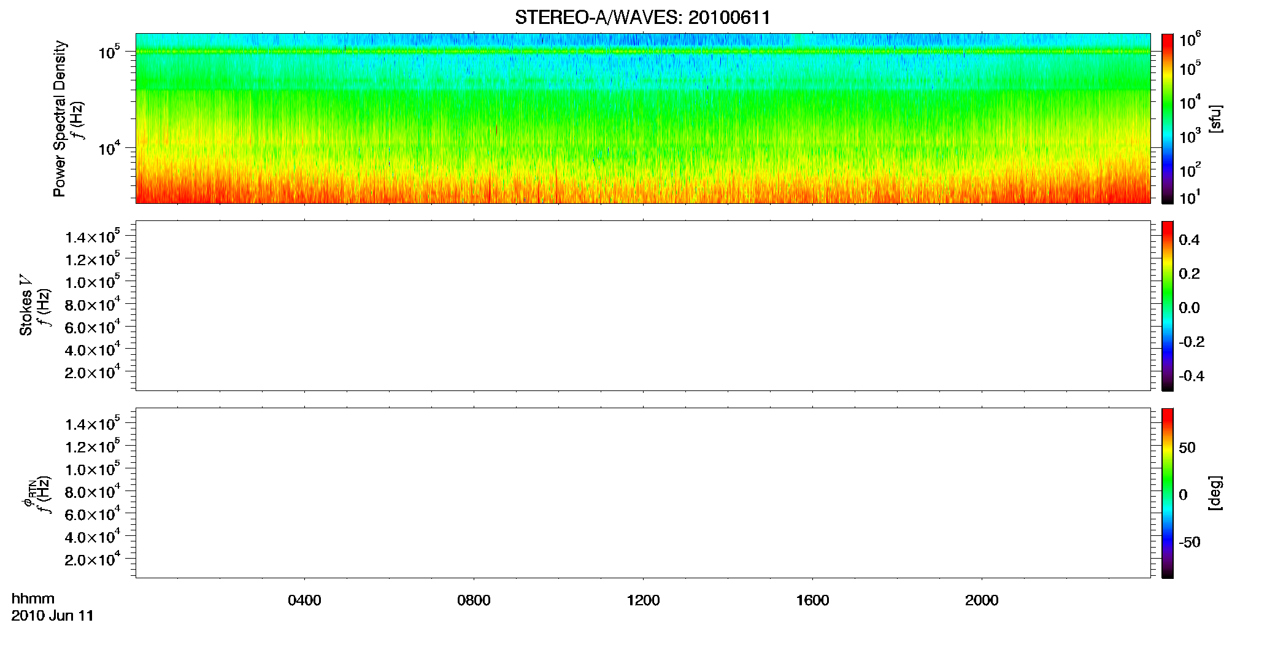Image resolution: width=1286 pixels, height=663 pixels.
Task: Click the 1200 time tick label
Action: point(643,600)
